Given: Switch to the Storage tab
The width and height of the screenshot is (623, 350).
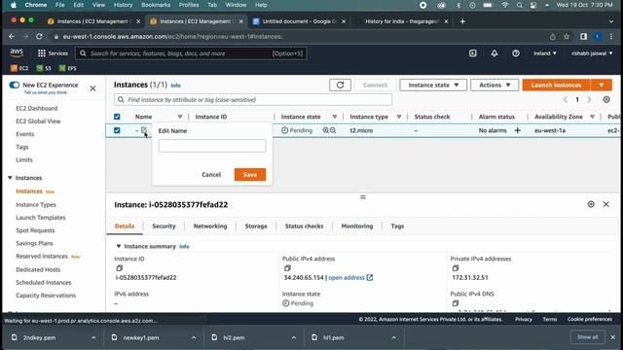Looking at the screenshot, I should coord(256,226).
